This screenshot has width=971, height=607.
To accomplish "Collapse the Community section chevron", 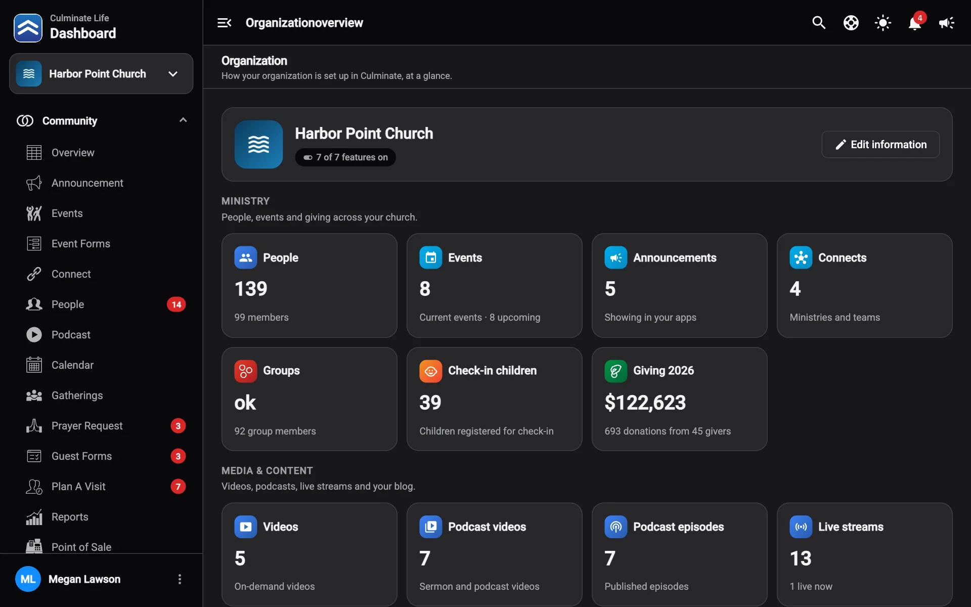I will [183, 120].
